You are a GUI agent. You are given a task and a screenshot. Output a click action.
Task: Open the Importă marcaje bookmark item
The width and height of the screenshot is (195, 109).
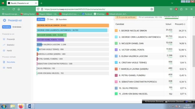coord(10,14)
